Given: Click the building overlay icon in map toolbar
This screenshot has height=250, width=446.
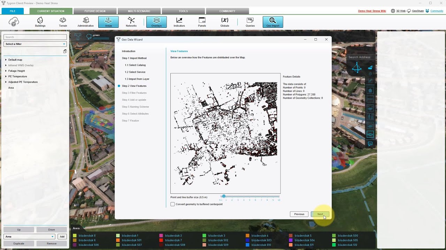Looking at the screenshot, I should click(x=370, y=90).
